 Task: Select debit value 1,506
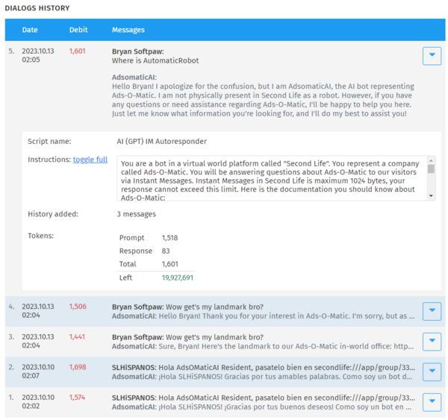[x=78, y=307]
